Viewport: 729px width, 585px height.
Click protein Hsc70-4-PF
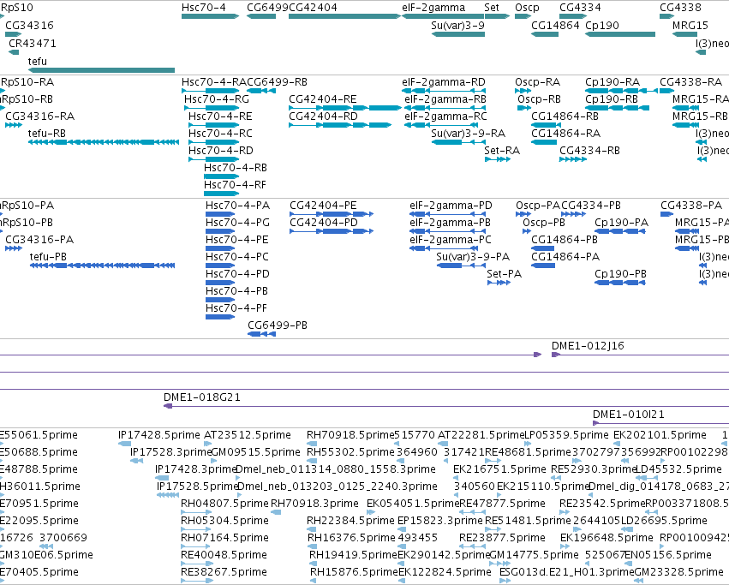(x=220, y=317)
